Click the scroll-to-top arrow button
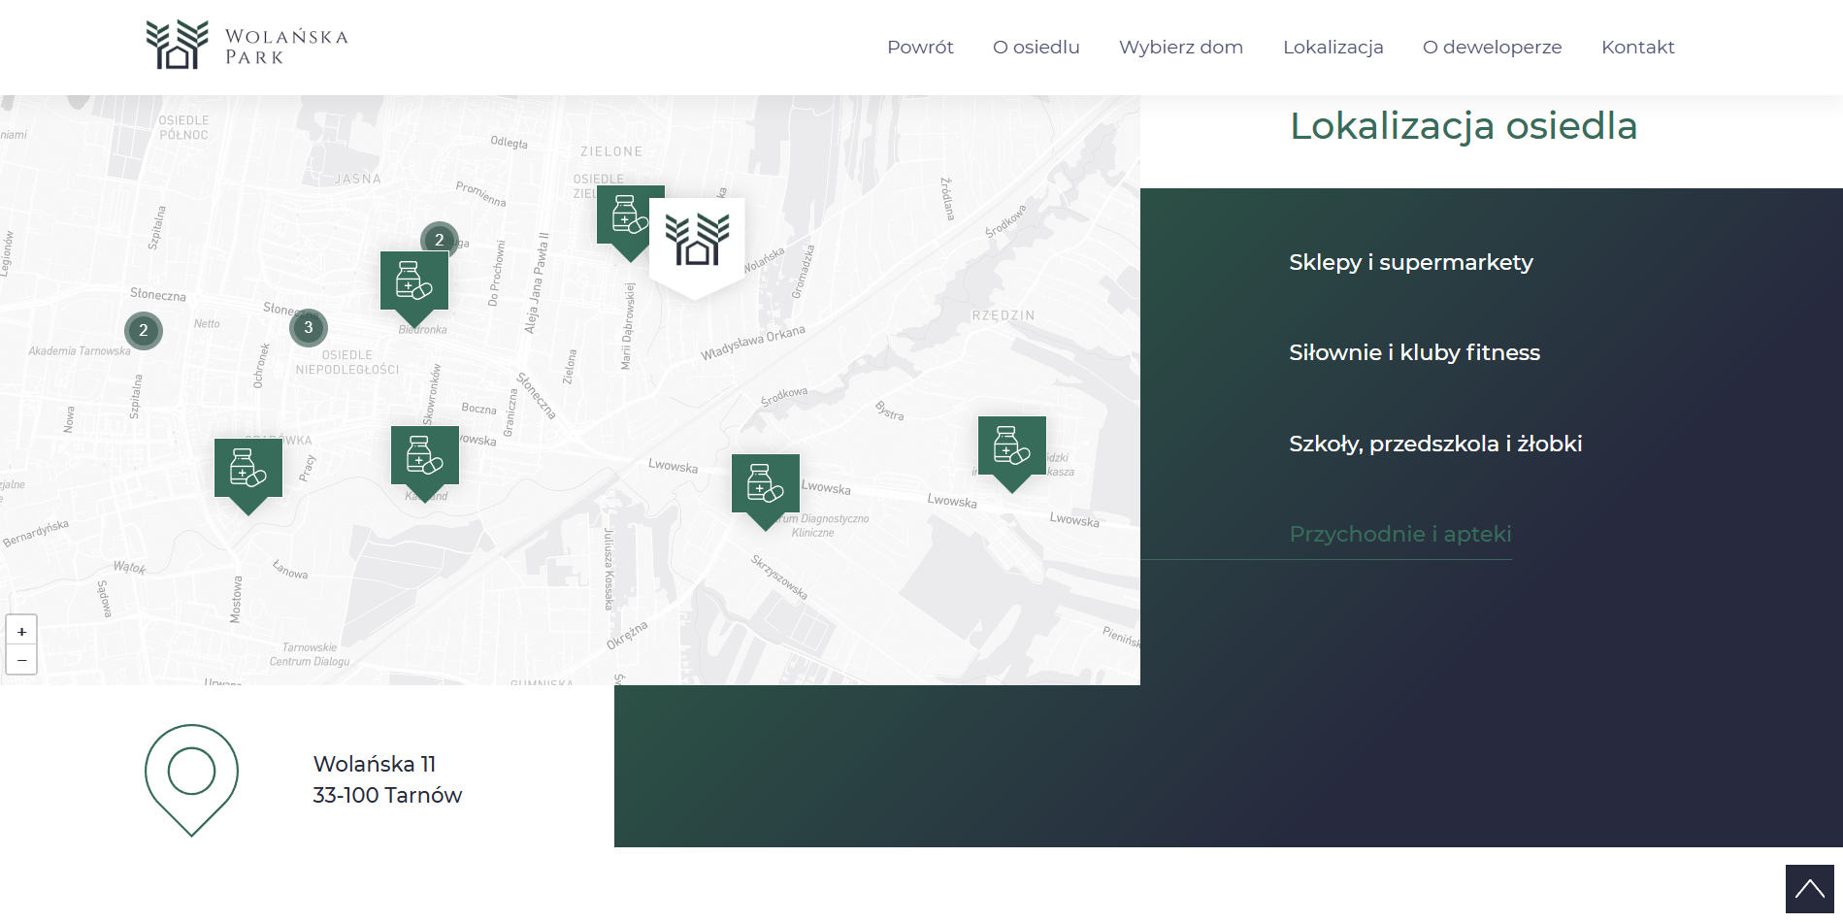This screenshot has height=923, width=1843. tap(1809, 889)
